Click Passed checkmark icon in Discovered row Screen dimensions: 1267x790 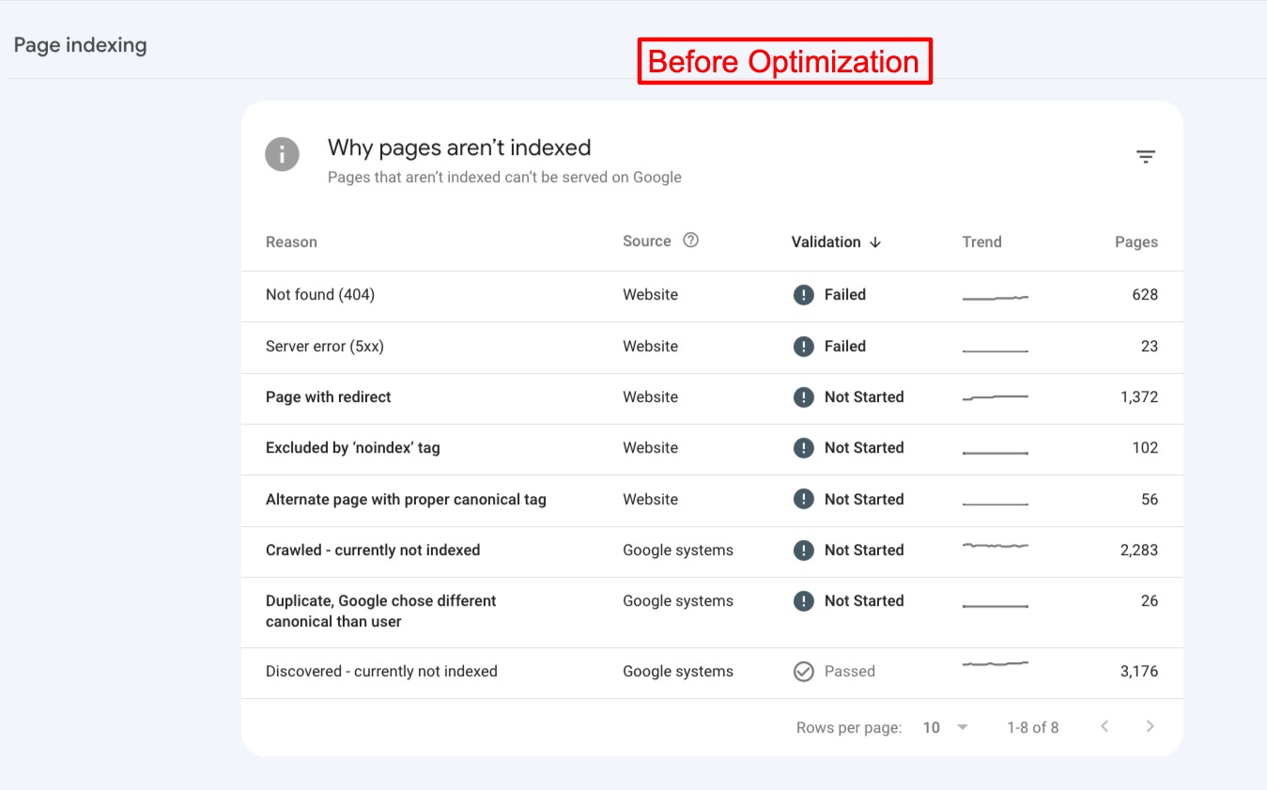point(803,672)
